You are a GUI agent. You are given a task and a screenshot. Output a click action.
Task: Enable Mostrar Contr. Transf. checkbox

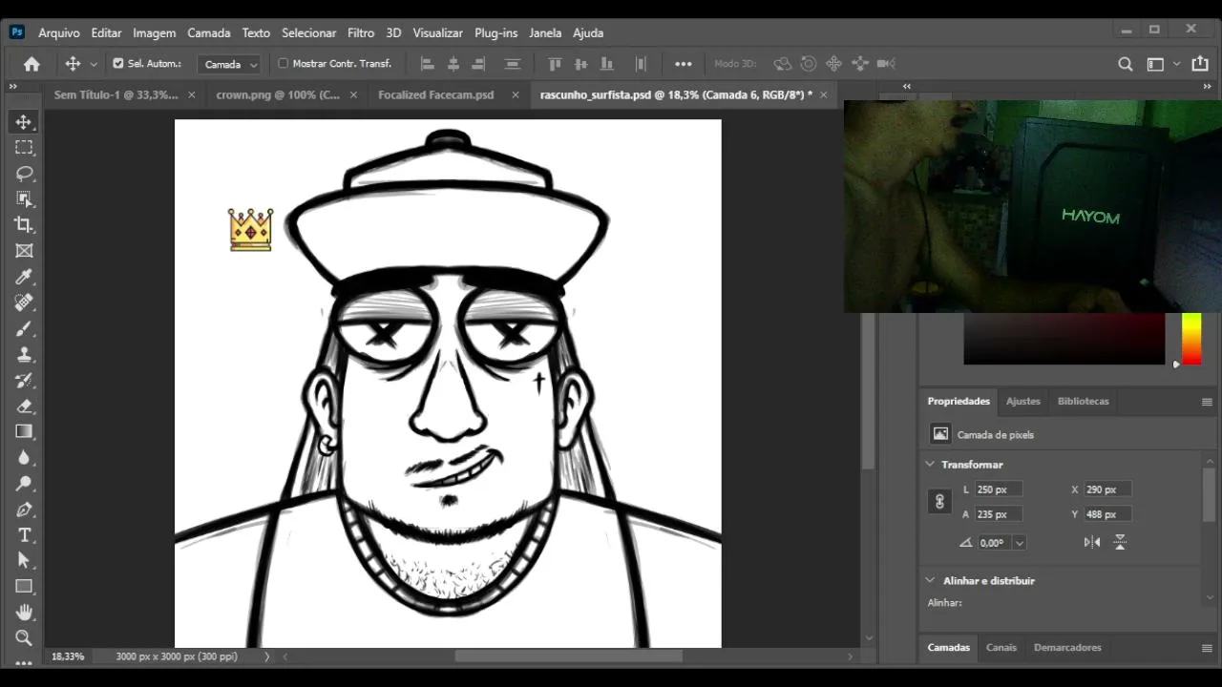click(283, 64)
